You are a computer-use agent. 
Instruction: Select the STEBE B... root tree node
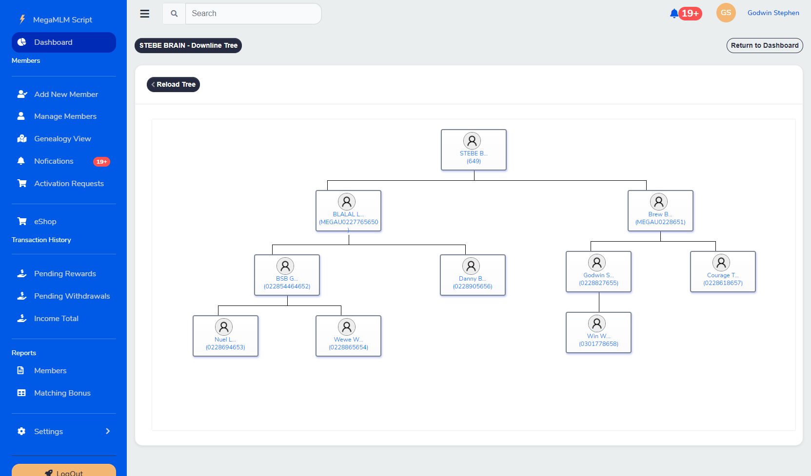pos(474,150)
